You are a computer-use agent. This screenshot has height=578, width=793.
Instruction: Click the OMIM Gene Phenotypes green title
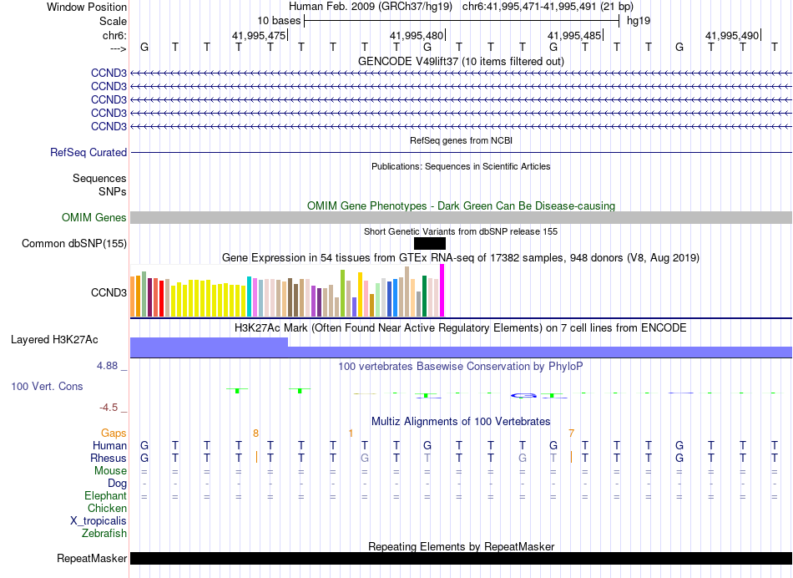click(461, 206)
